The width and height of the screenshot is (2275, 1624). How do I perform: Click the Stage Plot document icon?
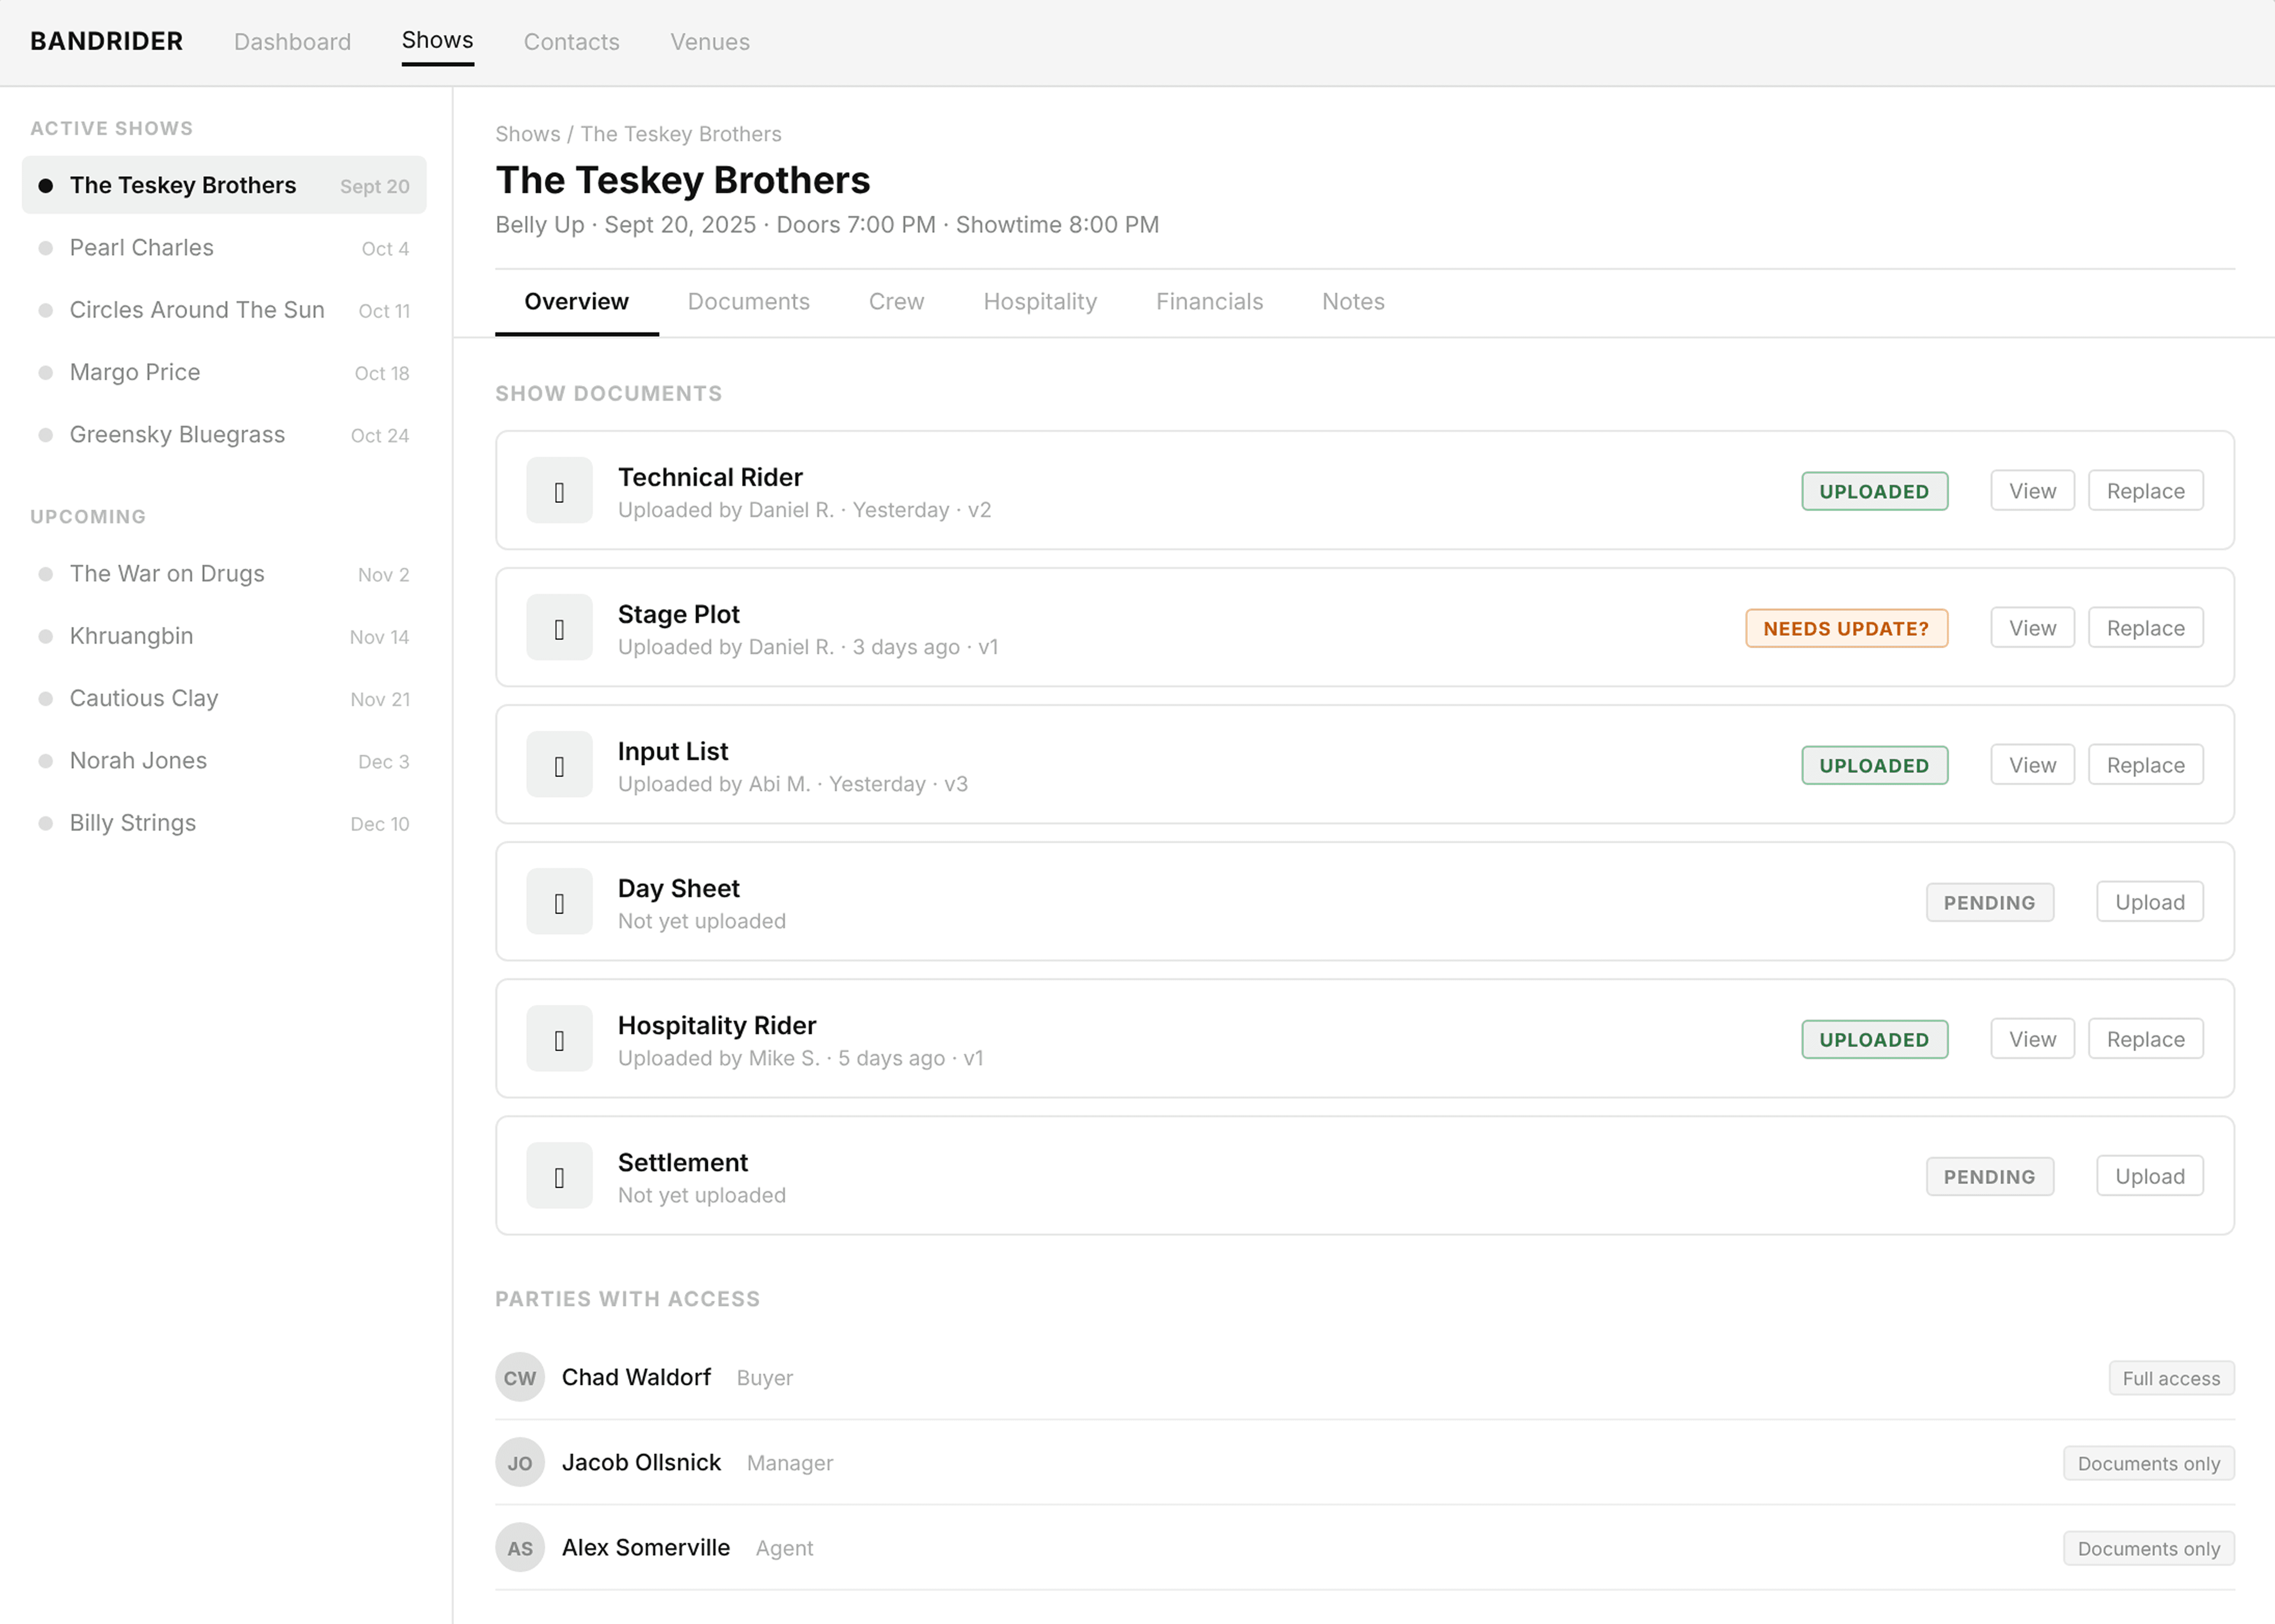point(559,628)
